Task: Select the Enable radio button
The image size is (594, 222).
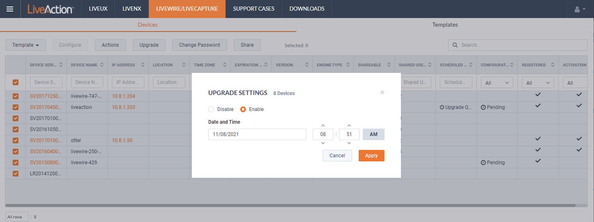Action: pyautogui.click(x=243, y=109)
